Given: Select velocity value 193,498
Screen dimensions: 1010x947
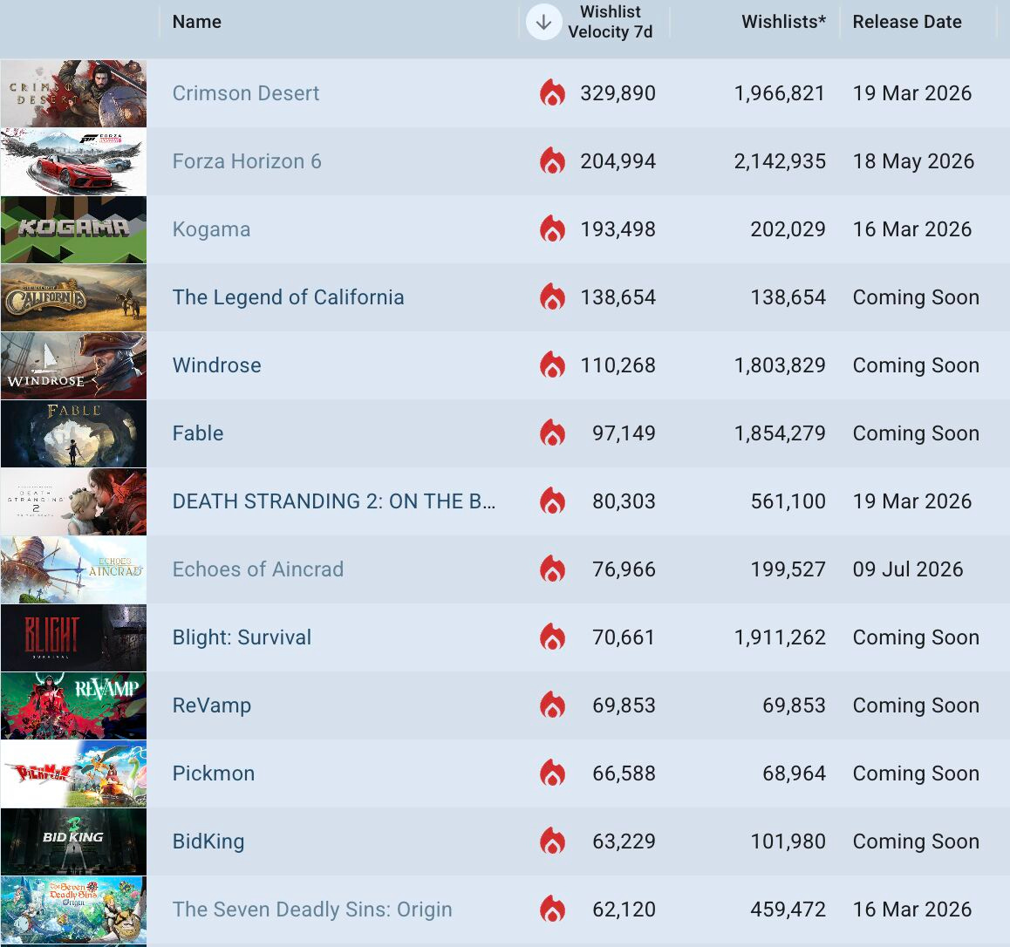Looking at the screenshot, I should pyautogui.click(x=618, y=229).
